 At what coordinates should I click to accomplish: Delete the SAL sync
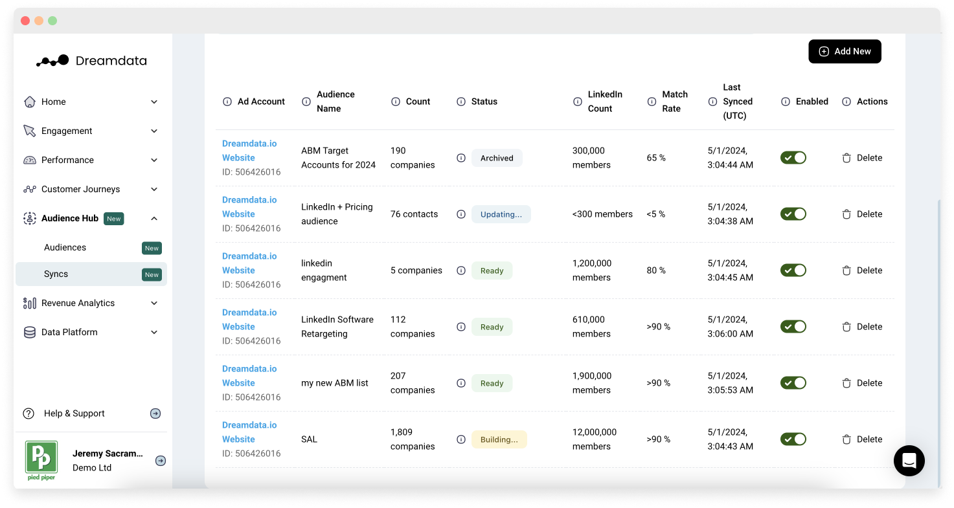coord(862,439)
